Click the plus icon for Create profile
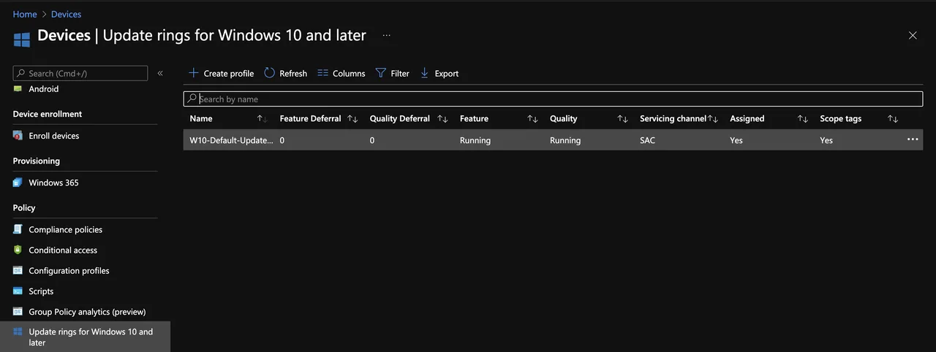This screenshot has height=352, width=936. coord(194,73)
